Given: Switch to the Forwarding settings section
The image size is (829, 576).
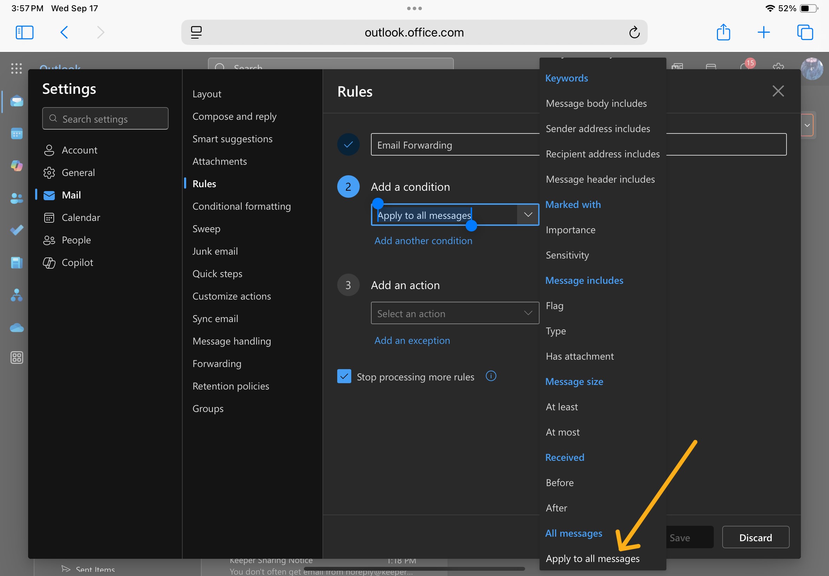Looking at the screenshot, I should pyautogui.click(x=216, y=364).
